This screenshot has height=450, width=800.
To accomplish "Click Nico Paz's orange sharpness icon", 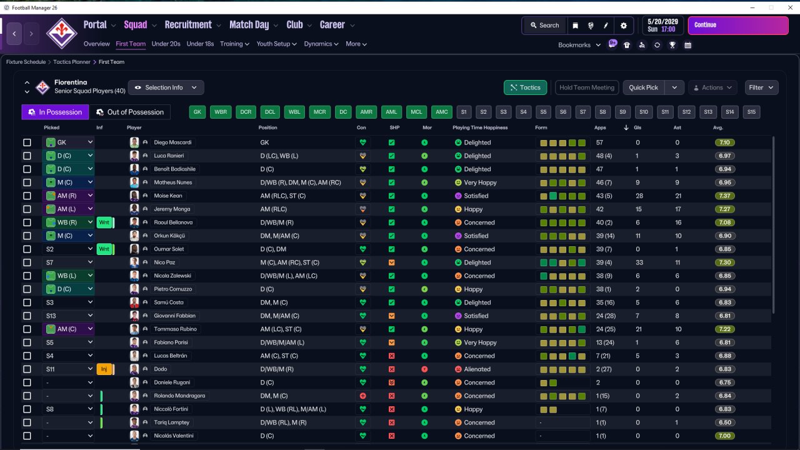I will (x=391, y=262).
